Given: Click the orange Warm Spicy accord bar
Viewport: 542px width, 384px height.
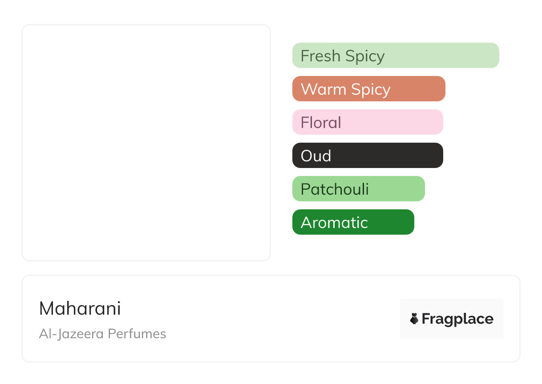Looking at the screenshot, I should 418,89.
